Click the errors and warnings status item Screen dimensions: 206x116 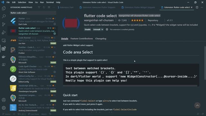[22, 114]
